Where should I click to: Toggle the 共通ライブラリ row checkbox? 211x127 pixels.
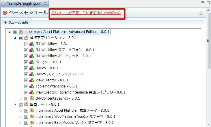pos(26,92)
